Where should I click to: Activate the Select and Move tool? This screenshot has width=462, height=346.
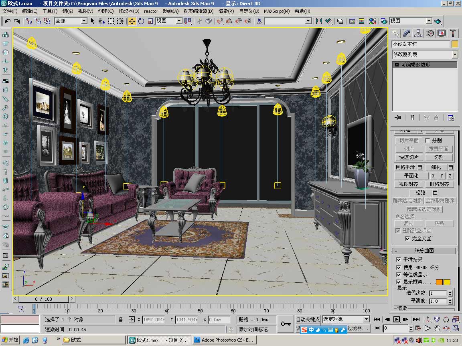[x=132, y=21]
